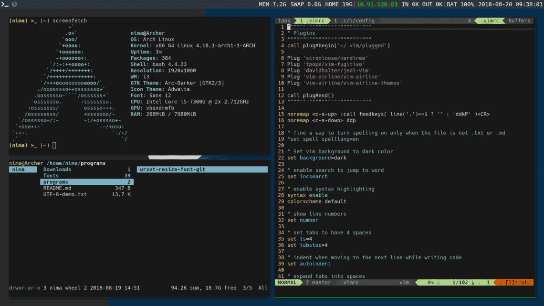This screenshot has height=306, width=544.
Task: Click the NORMAL mode segment in the airline bar
Action: [x=286, y=282]
